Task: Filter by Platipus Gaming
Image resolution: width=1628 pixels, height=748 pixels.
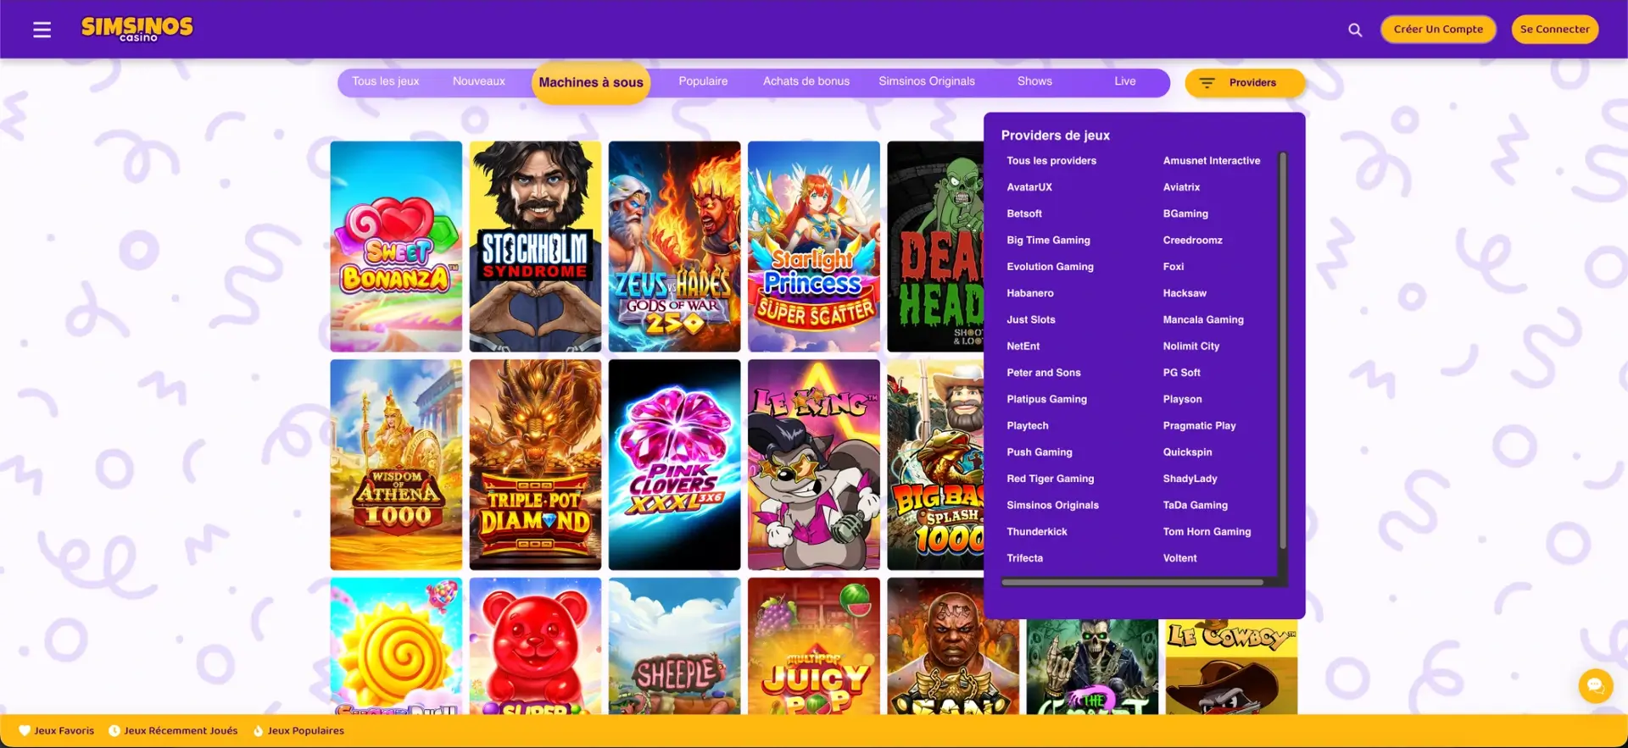Action: 1046,399
